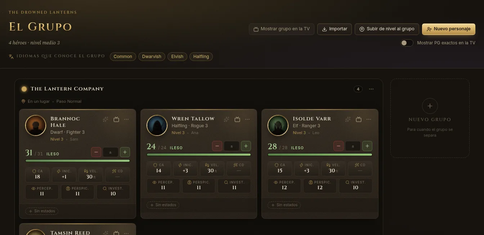Image resolution: width=484 pixels, height=235 pixels.
Task: Add a status on Brannoc Hale's Sin estados
Action: [42, 211]
